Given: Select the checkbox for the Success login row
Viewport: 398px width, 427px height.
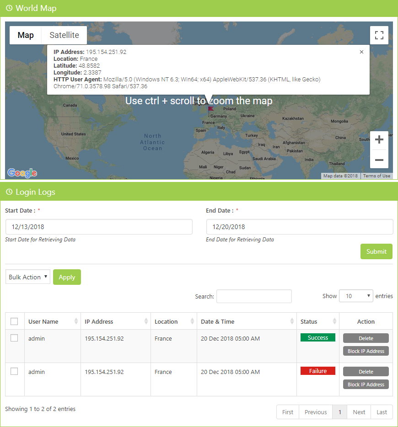Looking at the screenshot, I should (x=14, y=338).
